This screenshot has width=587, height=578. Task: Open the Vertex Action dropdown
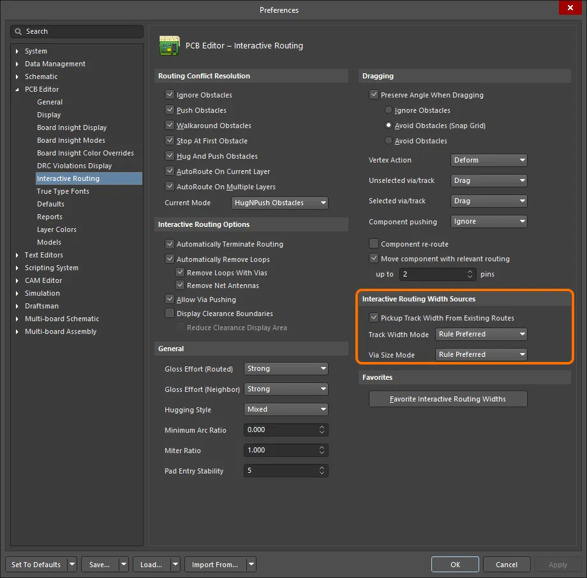[489, 160]
